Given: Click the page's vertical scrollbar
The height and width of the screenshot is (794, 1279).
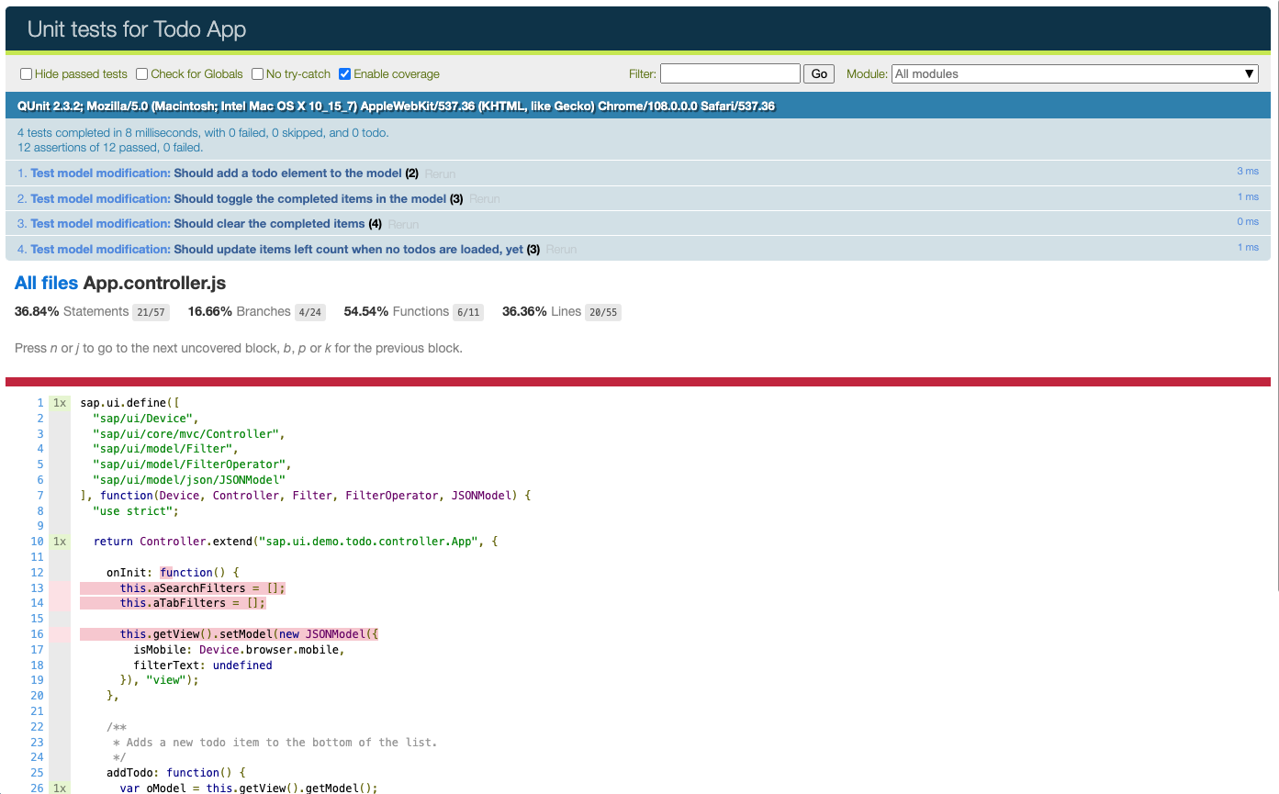Looking at the screenshot, I should click(x=1275, y=294).
